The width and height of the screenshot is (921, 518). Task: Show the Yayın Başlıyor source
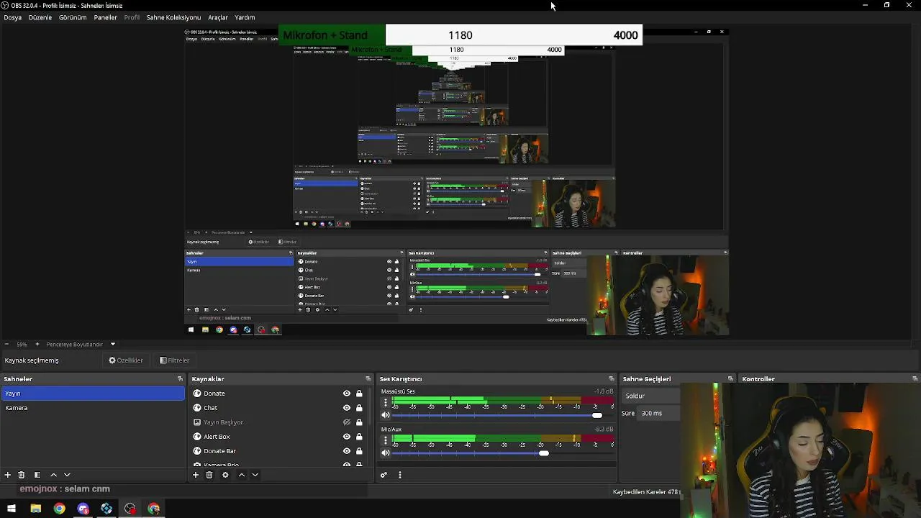coord(347,422)
